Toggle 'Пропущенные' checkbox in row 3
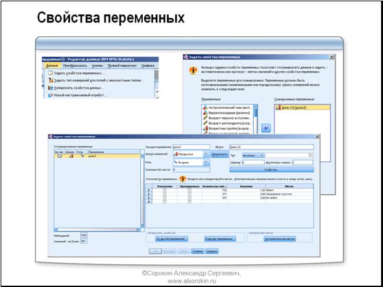 190,198
